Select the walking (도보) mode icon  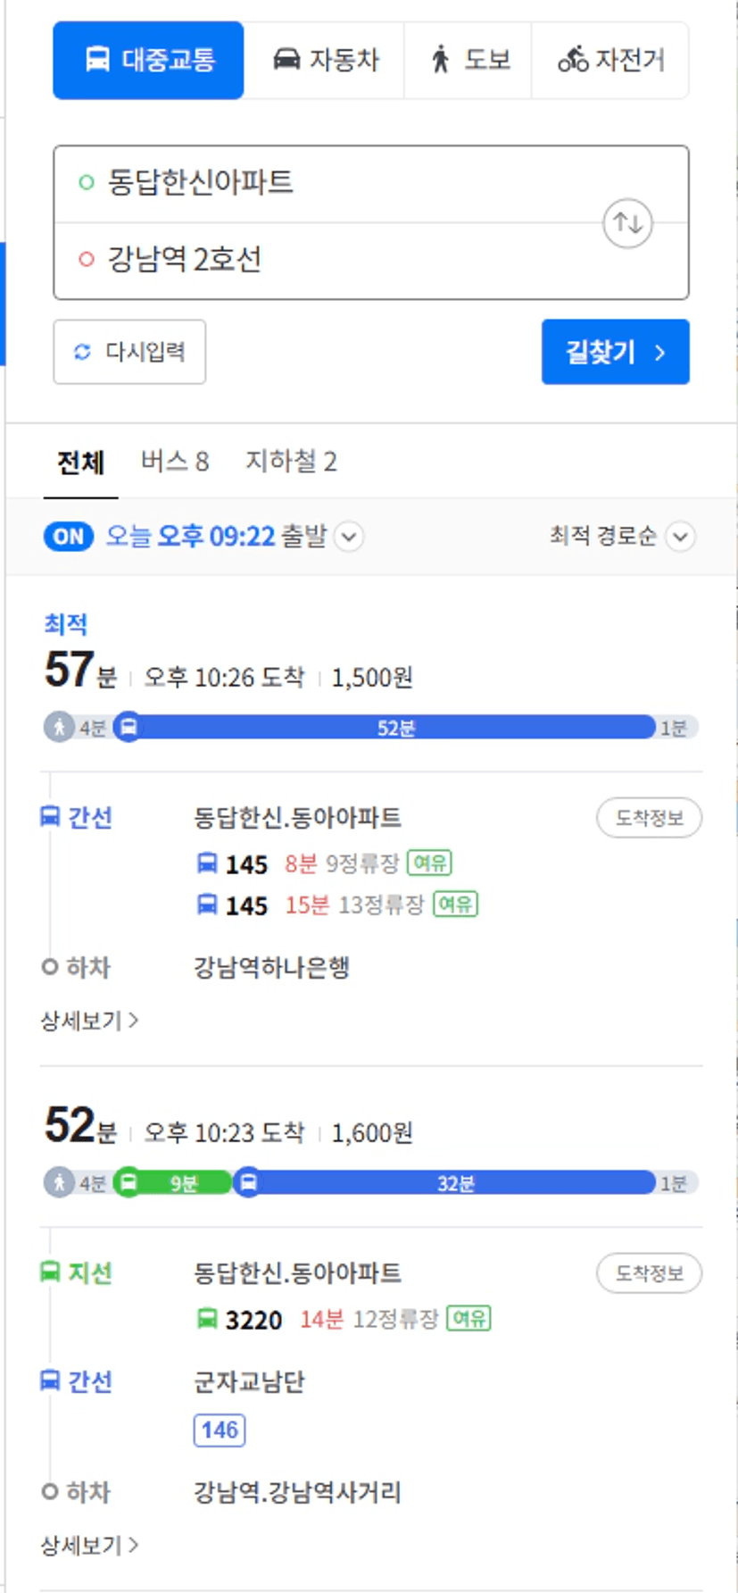pyautogui.click(x=440, y=60)
